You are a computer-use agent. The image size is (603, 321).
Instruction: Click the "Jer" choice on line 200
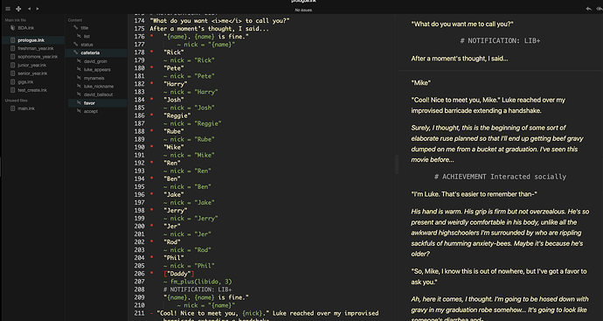pos(172,227)
